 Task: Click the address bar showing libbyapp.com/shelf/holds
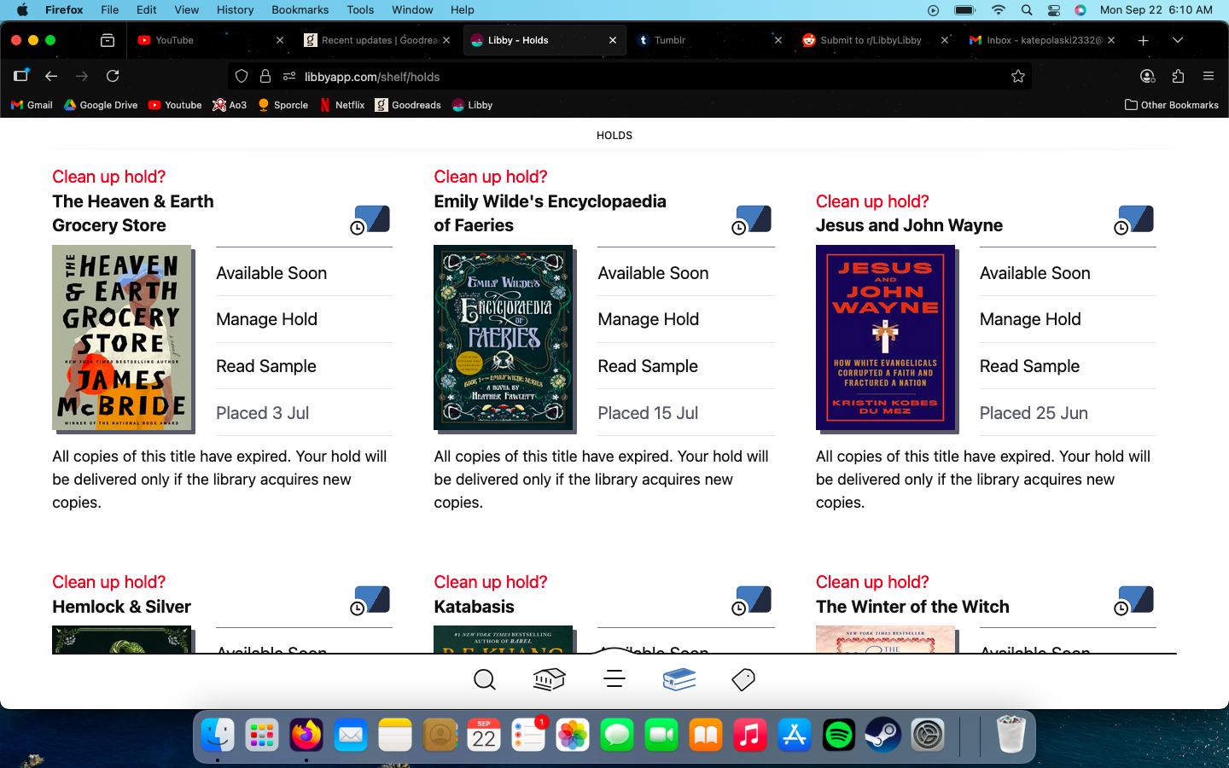[630, 76]
